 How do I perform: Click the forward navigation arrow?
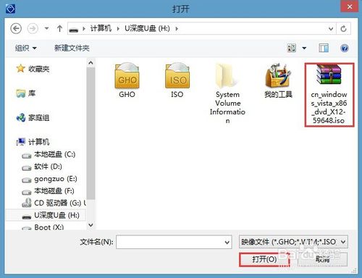click(33, 29)
